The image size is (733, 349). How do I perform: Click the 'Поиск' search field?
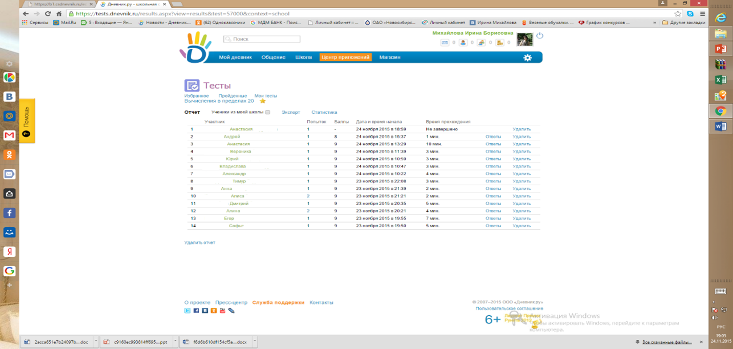click(262, 39)
